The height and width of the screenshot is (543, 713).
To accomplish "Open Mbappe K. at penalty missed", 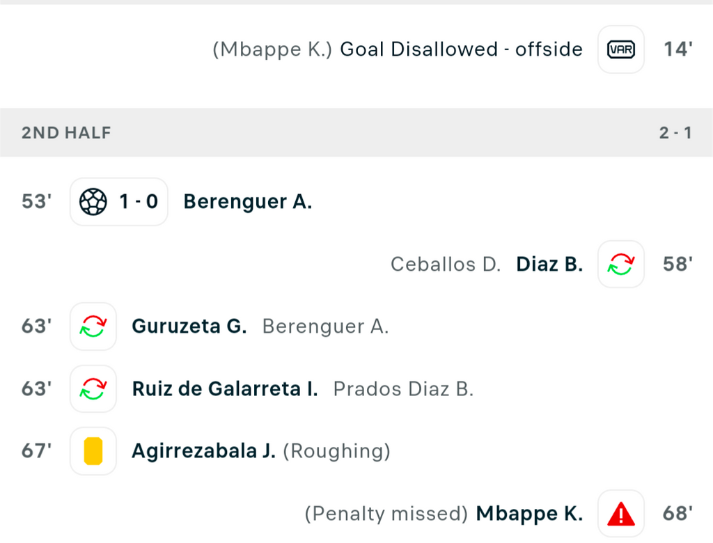I will (x=529, y=514).
